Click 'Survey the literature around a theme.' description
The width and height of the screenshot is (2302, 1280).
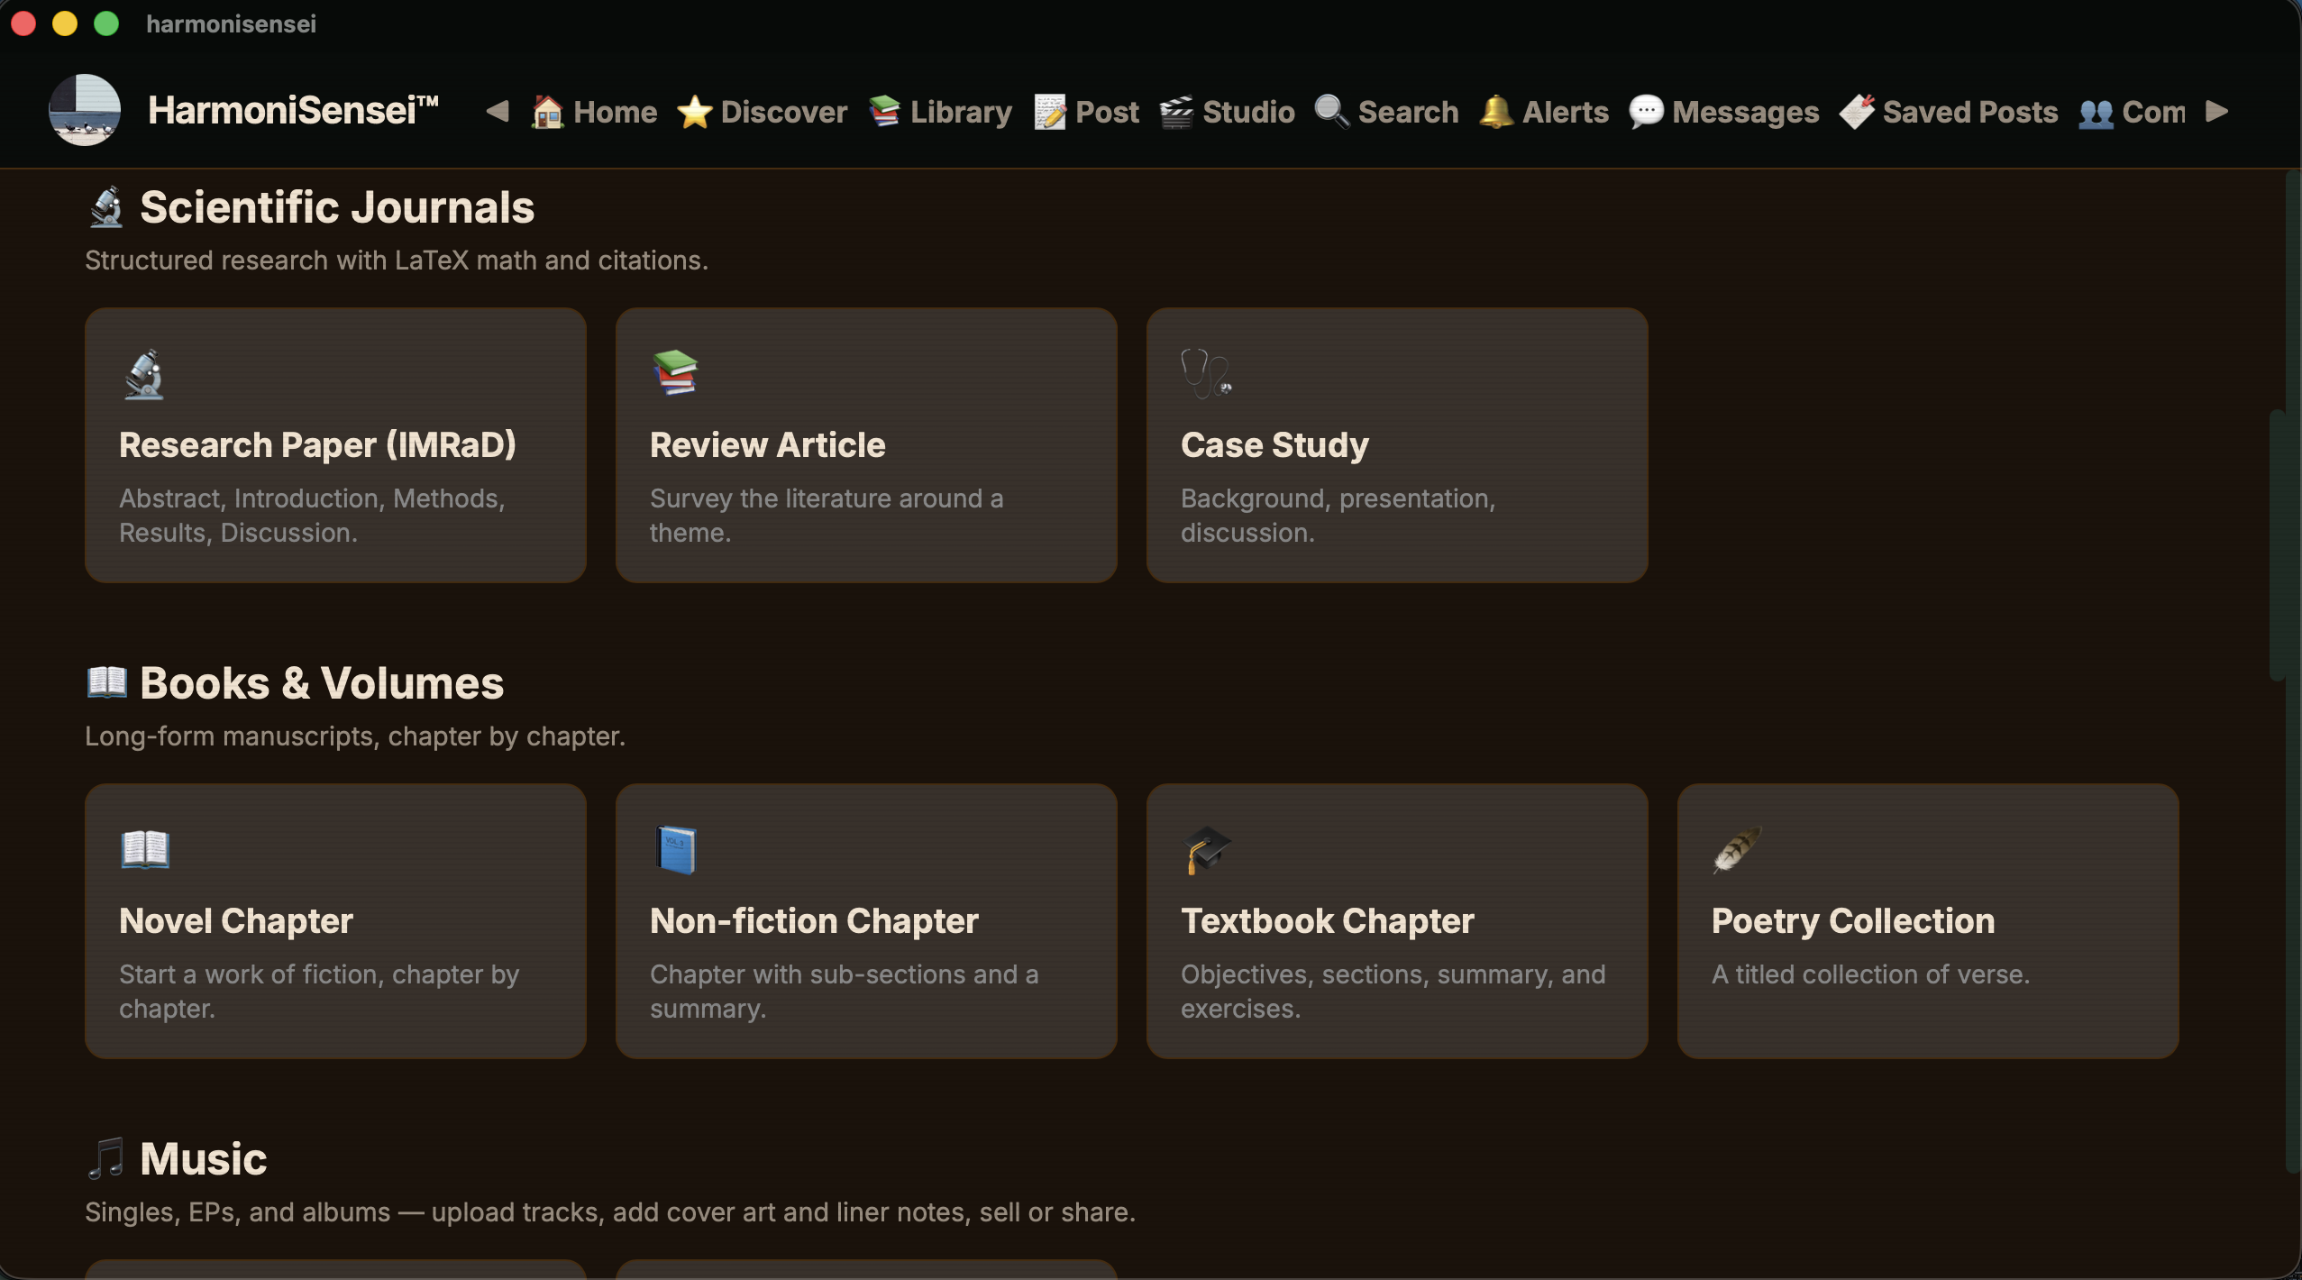tap(827, 516)
